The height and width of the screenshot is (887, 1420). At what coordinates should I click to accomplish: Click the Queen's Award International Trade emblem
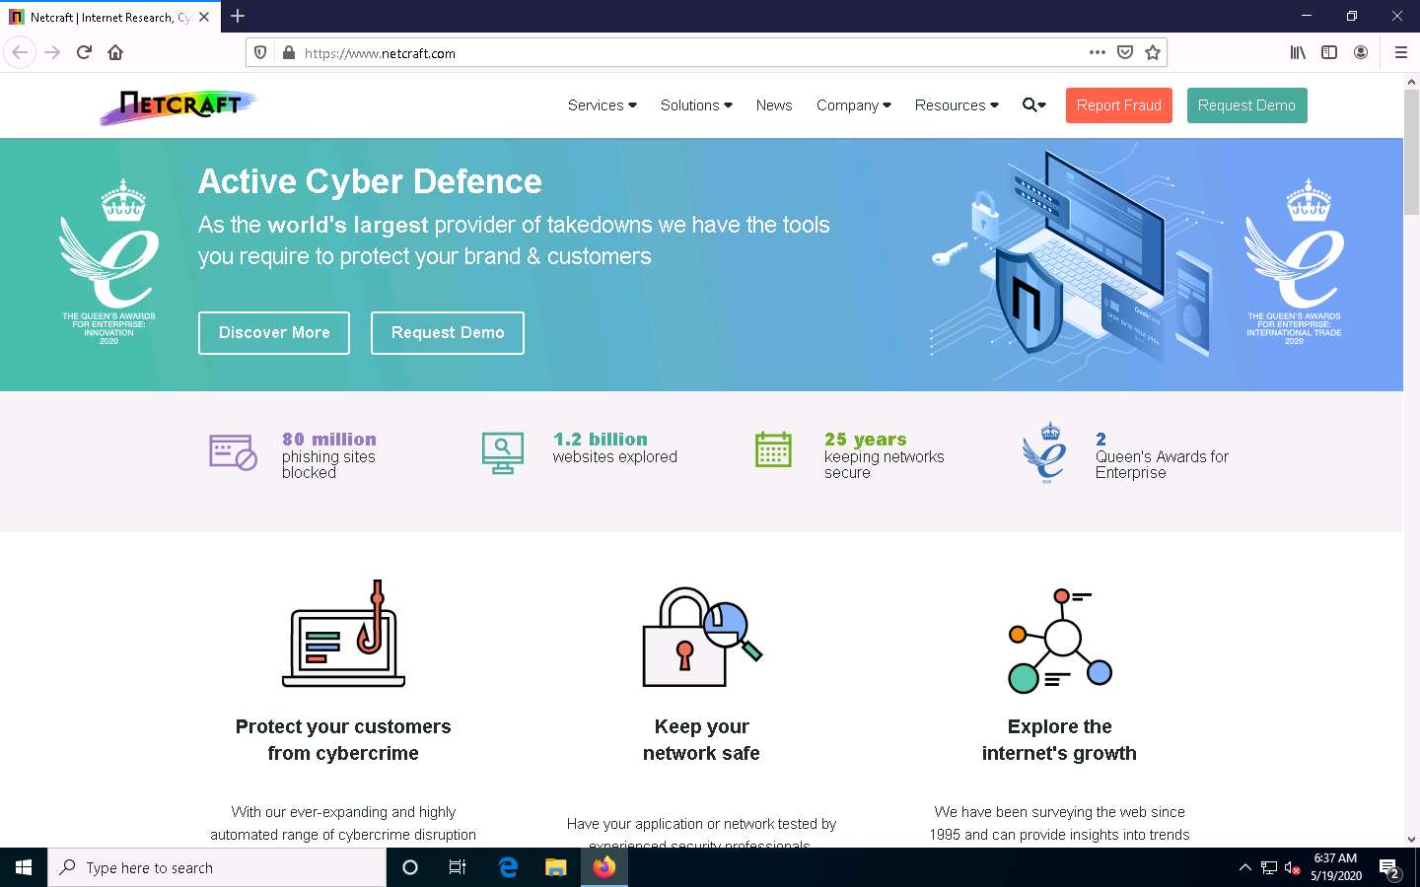(x=1294, y=261)
